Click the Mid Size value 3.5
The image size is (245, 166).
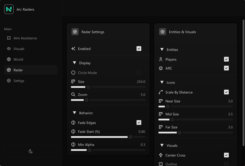[230, 114]
